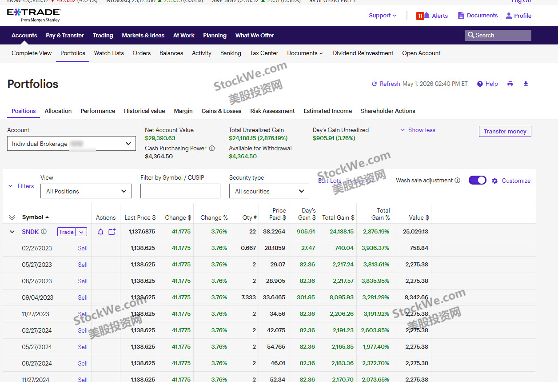Open the Orders sub-navigation tab
Image resolution: width=558 pixels, height=382 pixels.
click(142, 53)
